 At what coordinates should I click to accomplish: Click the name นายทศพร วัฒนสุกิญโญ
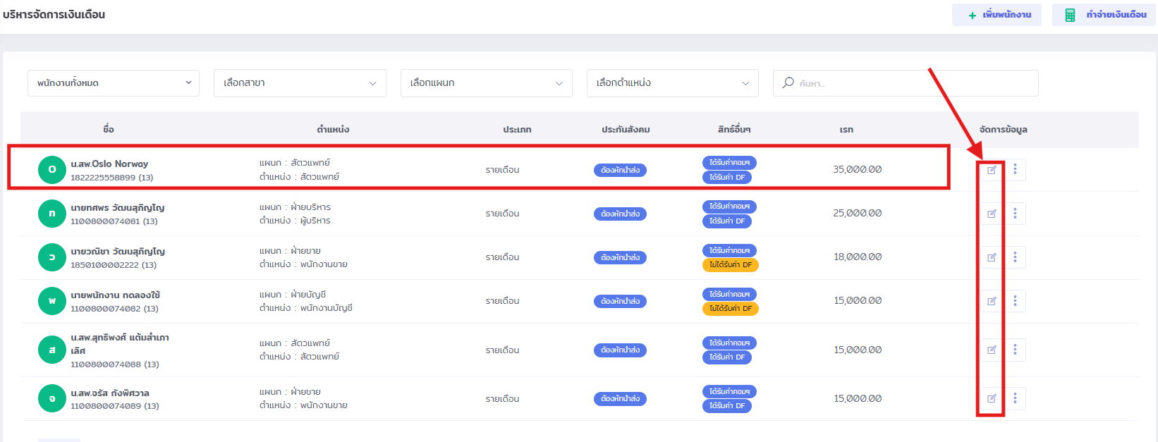[x=118, y=208]
